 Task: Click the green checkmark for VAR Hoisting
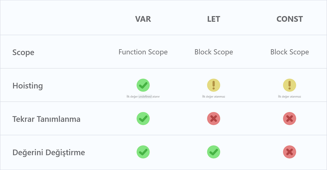click(143, 85)
